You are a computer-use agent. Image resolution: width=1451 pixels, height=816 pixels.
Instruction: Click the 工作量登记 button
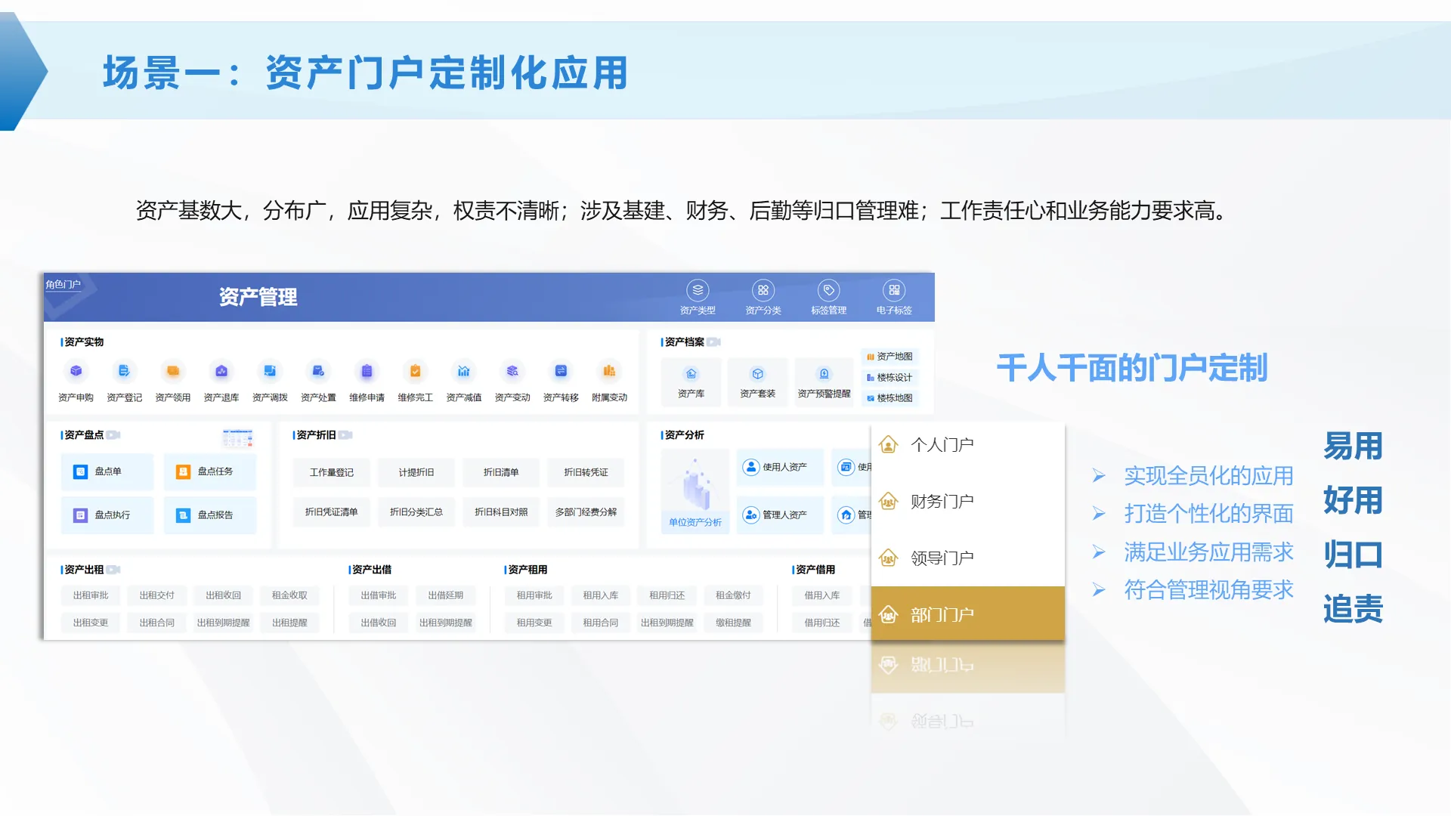coord(331,472)
